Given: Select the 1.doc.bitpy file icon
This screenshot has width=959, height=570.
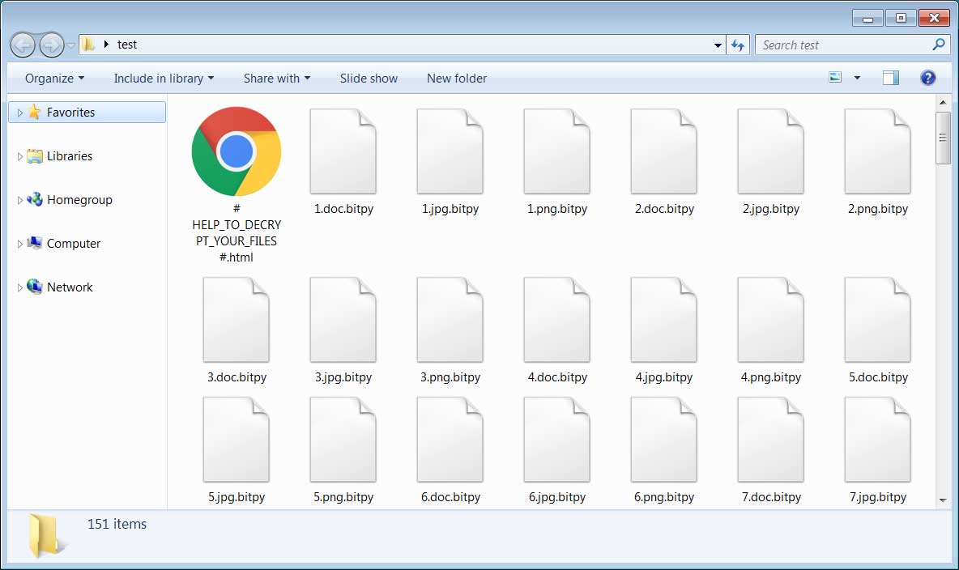Looking at the screenshot, I should [x=343, y=151].
